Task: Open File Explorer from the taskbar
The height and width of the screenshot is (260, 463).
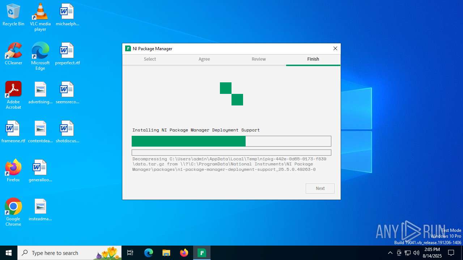Action: (x=166, y=253)
